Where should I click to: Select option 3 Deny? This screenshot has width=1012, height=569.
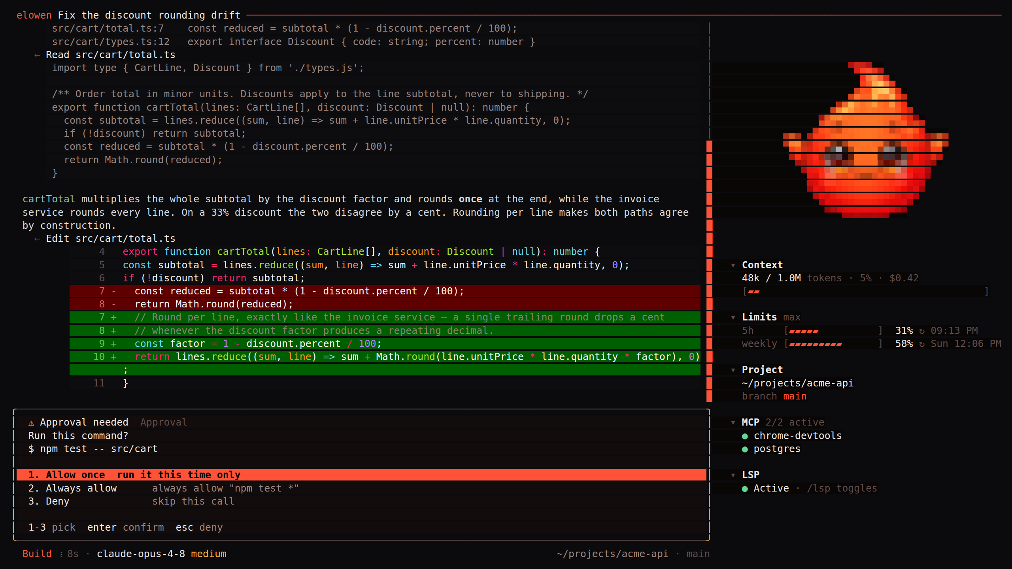pos(361,501)
